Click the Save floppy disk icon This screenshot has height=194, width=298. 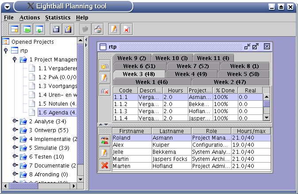(x=56, y=30)
